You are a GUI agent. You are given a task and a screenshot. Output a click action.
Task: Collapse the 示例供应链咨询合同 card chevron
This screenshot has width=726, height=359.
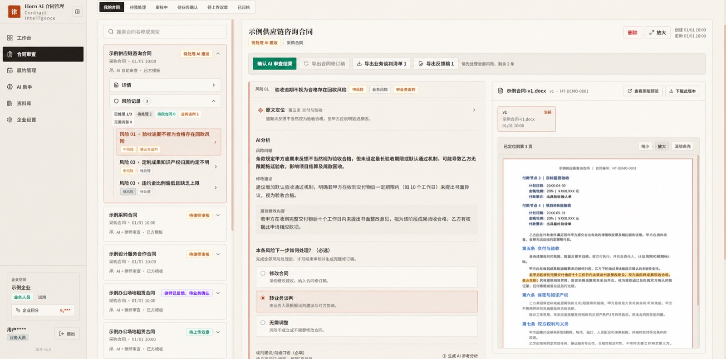point(218,53)
